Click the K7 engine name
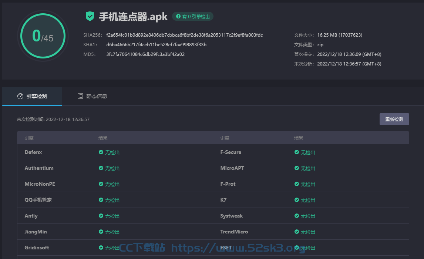Screen dimensions: 424x259 (223, 200)
